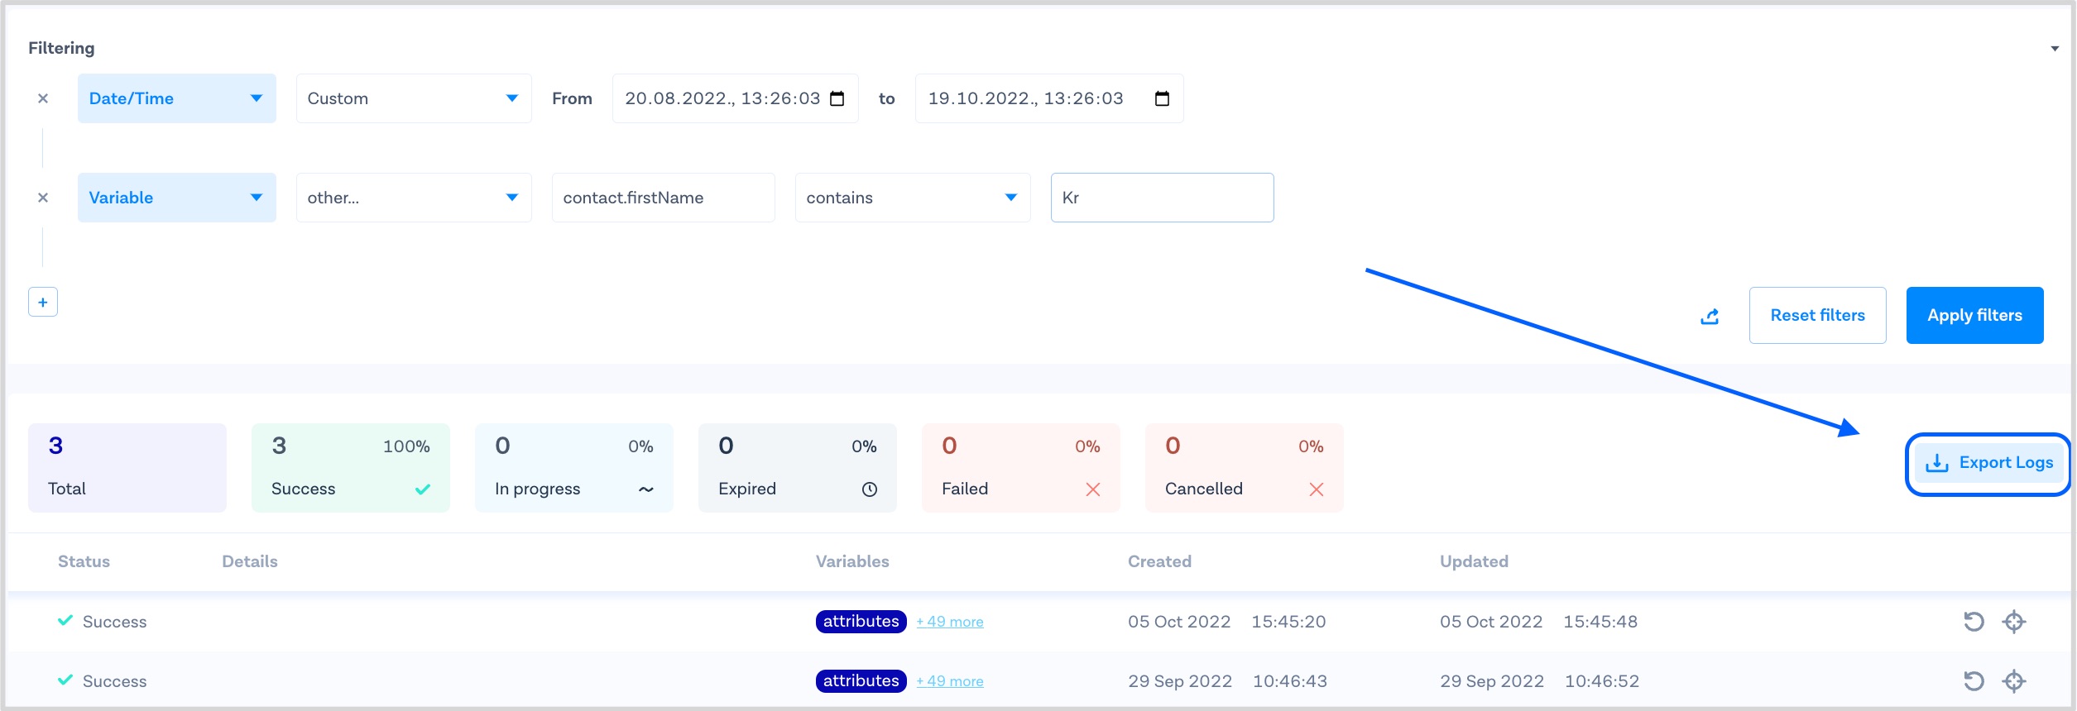Remove the Variable filter row

point(43,198)
